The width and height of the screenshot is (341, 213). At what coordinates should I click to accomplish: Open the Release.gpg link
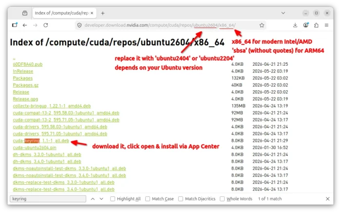tap(25, 99)
